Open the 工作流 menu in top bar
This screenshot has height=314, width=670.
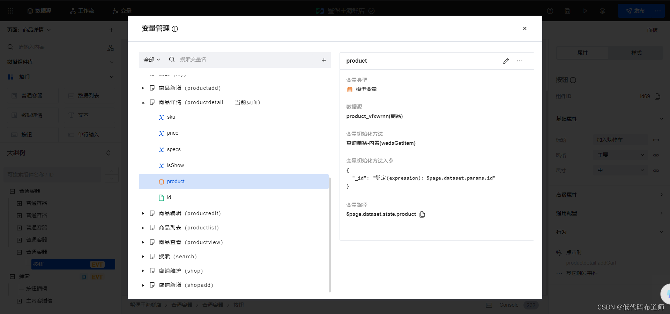(82, 11)
